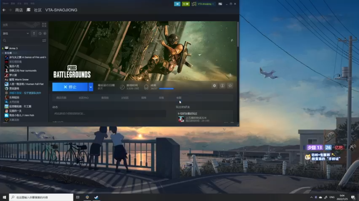Click the achievements badge icon
Viewport: 359px width, 201px height.
pos(146,87)
